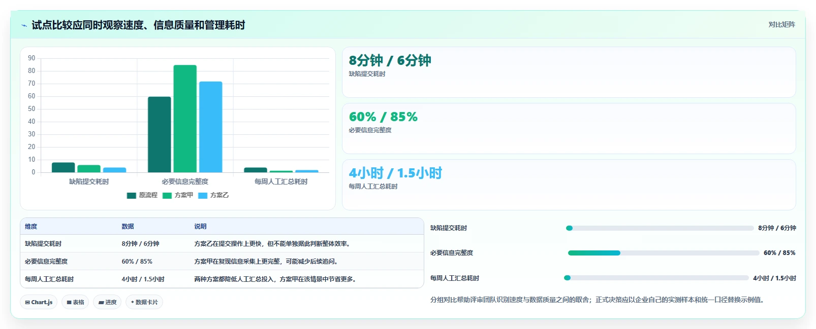The width and height of the screenshot is (816, 329).
Task: Click the y-axis value 90 on chart
Action: [32, 58]
